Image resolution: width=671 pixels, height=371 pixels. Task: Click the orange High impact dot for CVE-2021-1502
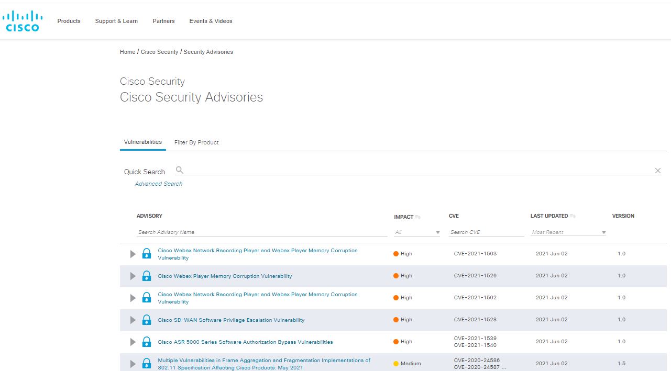396,298
